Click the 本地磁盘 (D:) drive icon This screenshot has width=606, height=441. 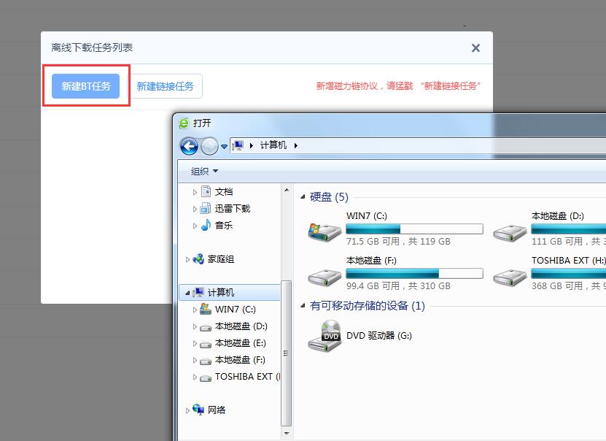[x=510, y=233]
